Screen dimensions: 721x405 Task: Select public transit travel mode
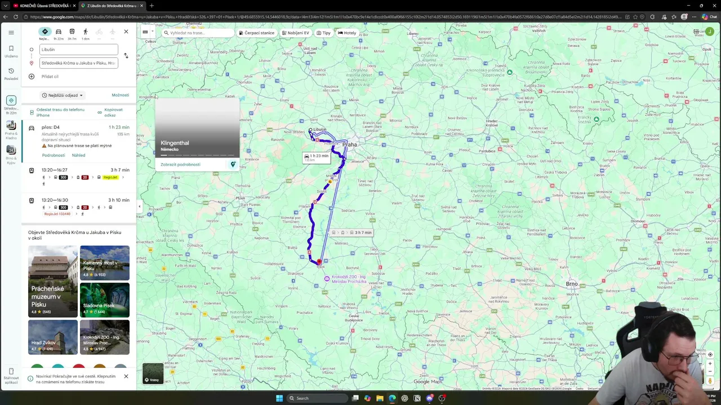pos(72,31)
